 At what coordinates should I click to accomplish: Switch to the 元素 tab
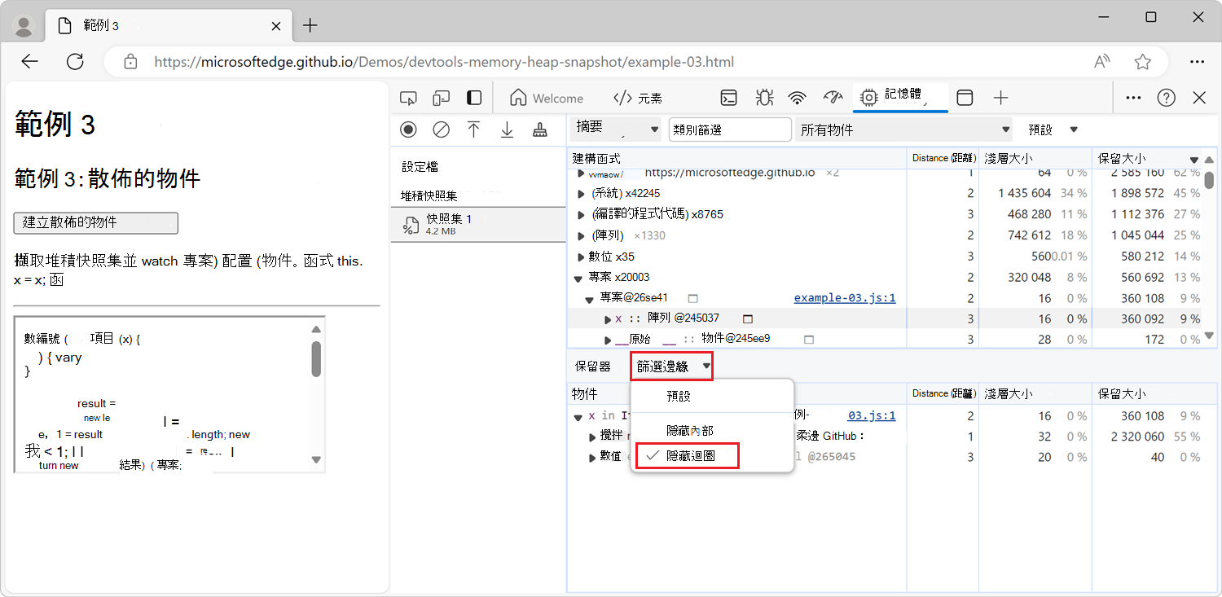638,99
